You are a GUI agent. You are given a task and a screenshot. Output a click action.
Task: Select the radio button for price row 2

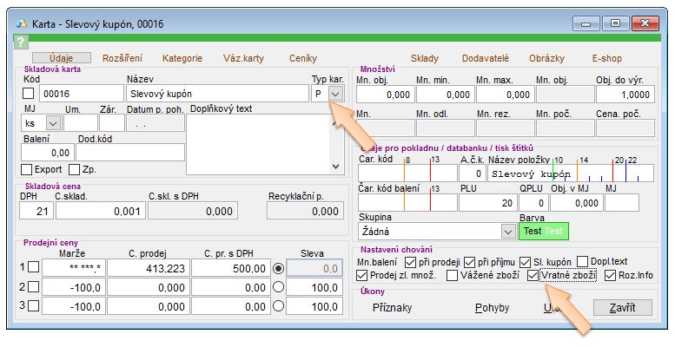[278, 286]
